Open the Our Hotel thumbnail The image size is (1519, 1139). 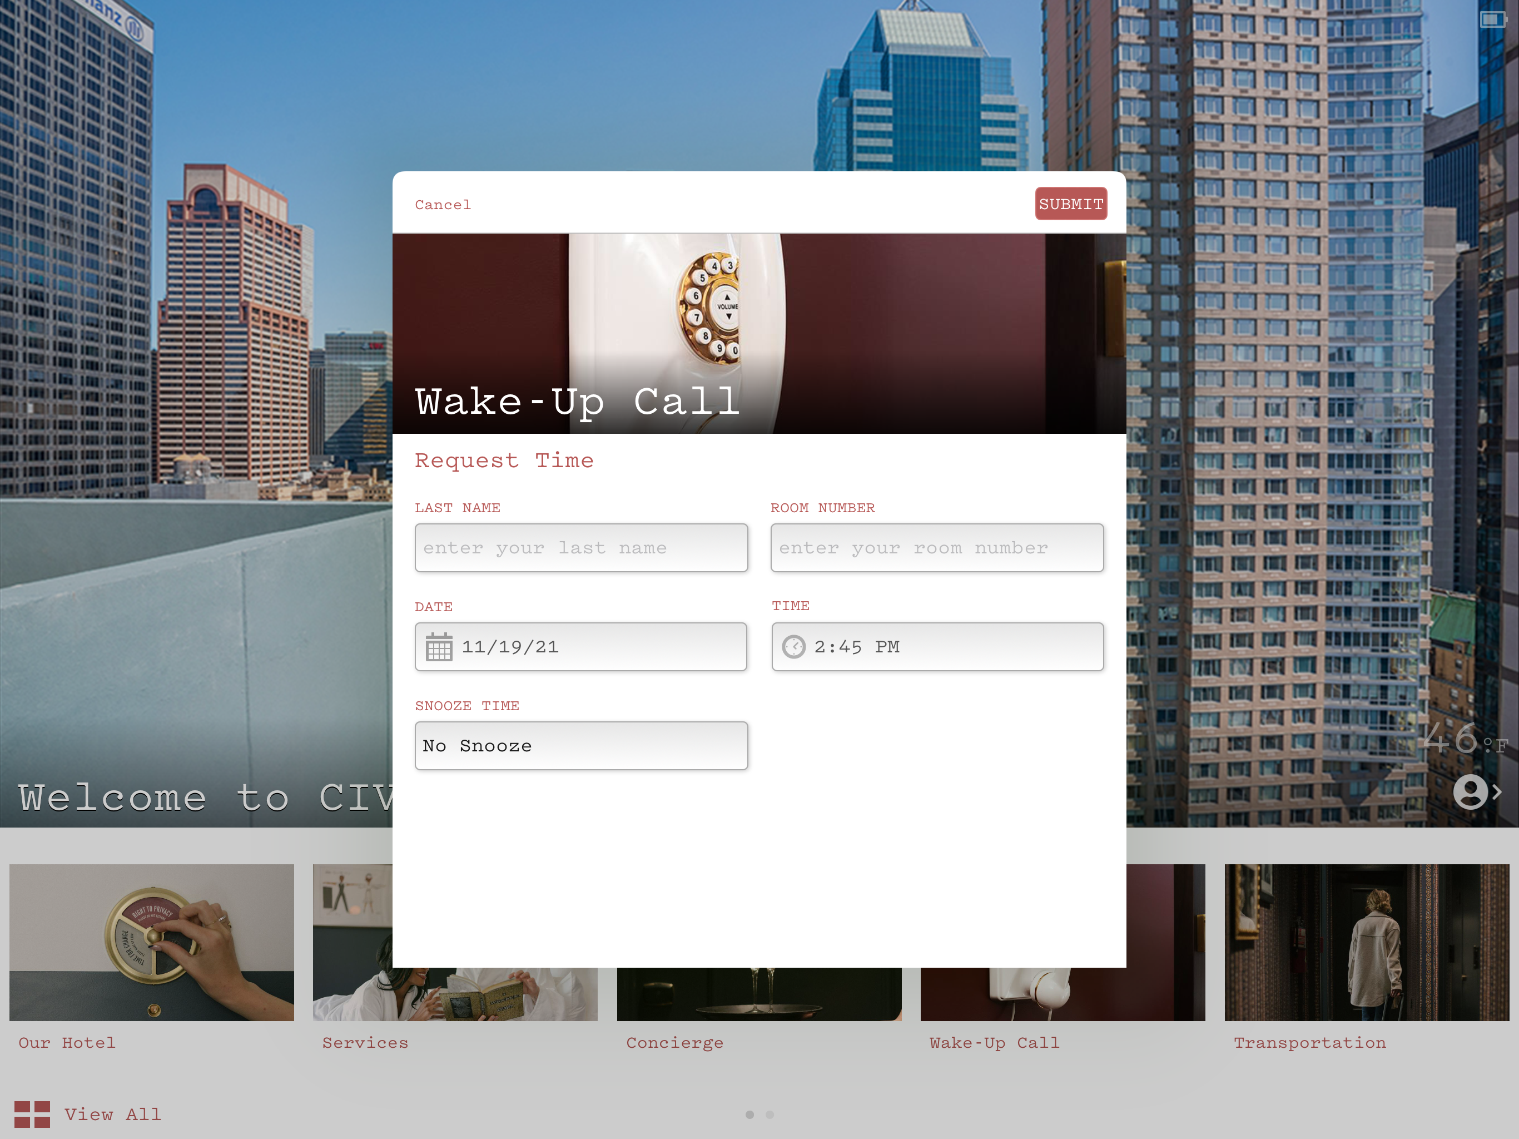[151, 942]
